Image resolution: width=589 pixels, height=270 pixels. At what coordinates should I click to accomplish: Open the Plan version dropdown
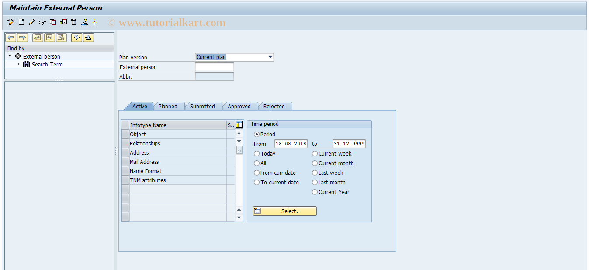click(x=270, y=57)
